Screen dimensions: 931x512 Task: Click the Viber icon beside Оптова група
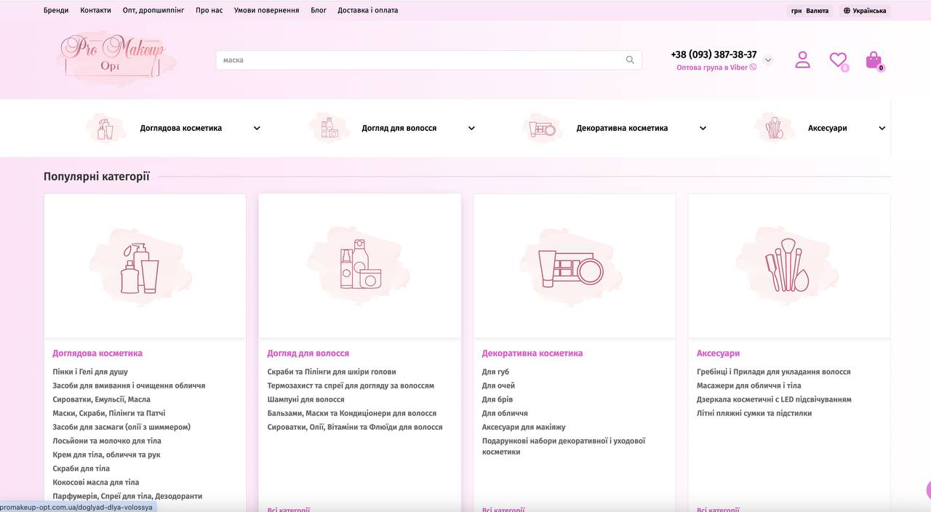(x=753, y=67)
